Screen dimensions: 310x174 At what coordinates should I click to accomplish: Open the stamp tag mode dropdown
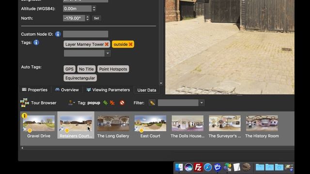pos(71,102)
